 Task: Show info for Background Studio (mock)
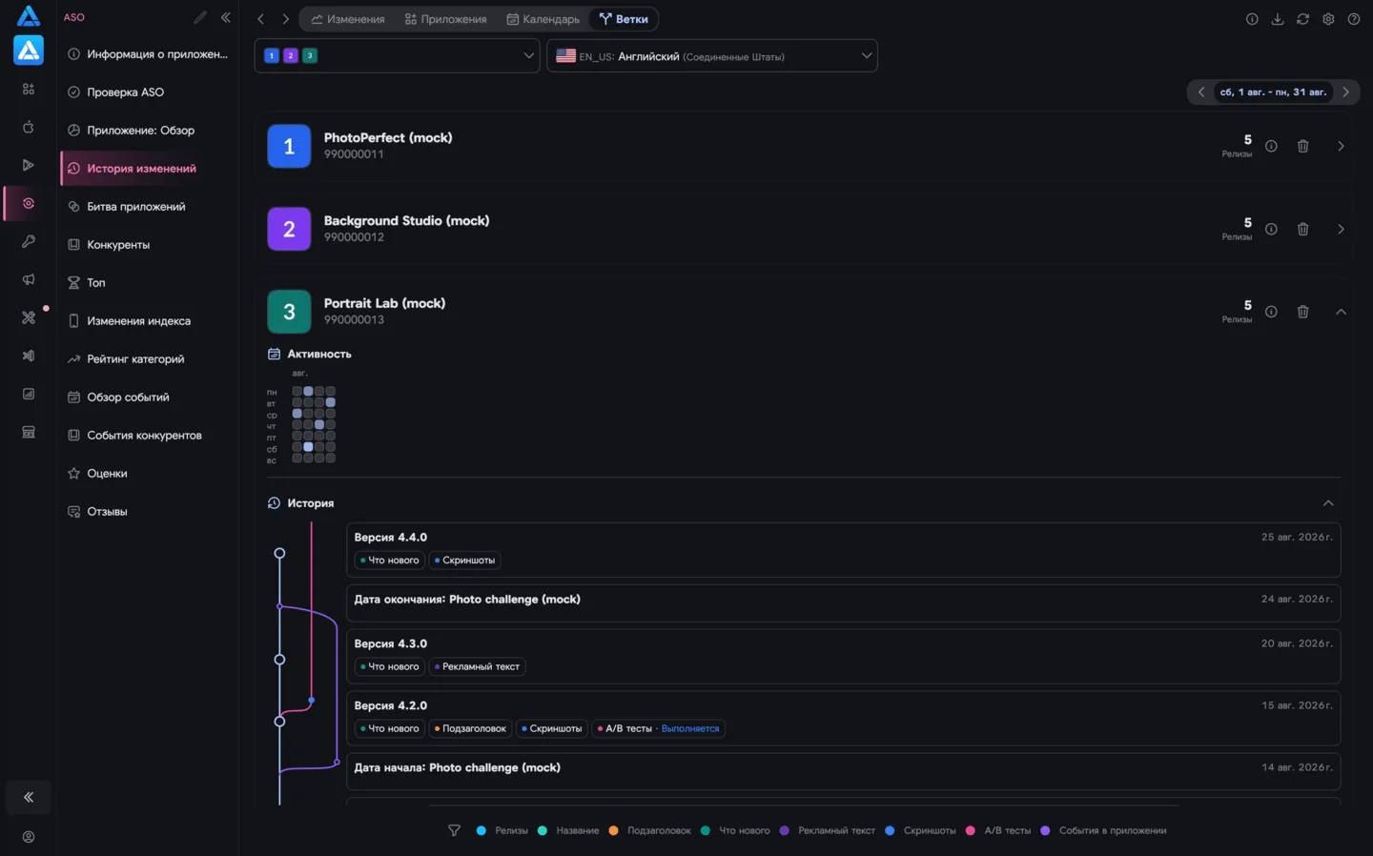point(1271,229)
